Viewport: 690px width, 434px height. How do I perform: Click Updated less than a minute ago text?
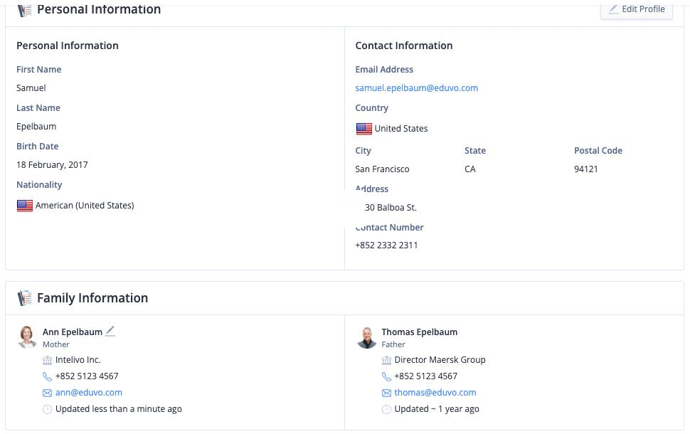pyautogui.click(x=118, y=409)
